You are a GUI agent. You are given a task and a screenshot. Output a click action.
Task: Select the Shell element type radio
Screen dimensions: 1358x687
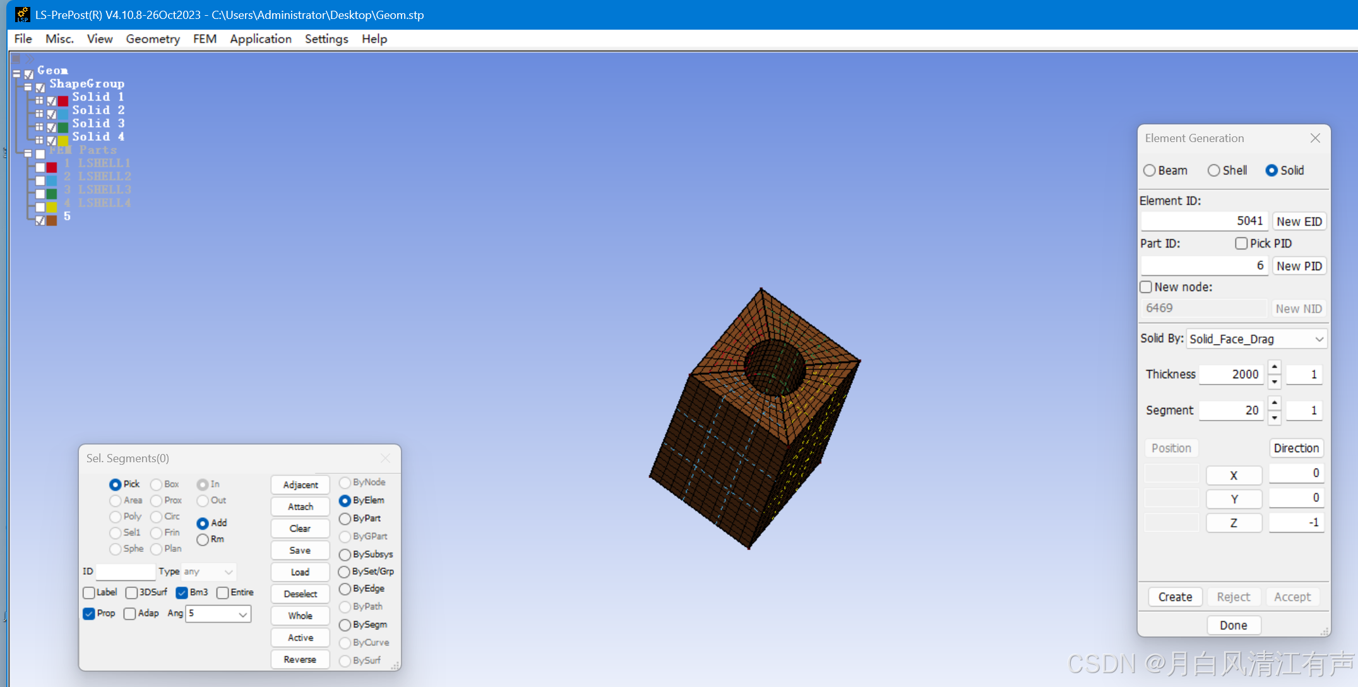click(x=1213, y=170)
